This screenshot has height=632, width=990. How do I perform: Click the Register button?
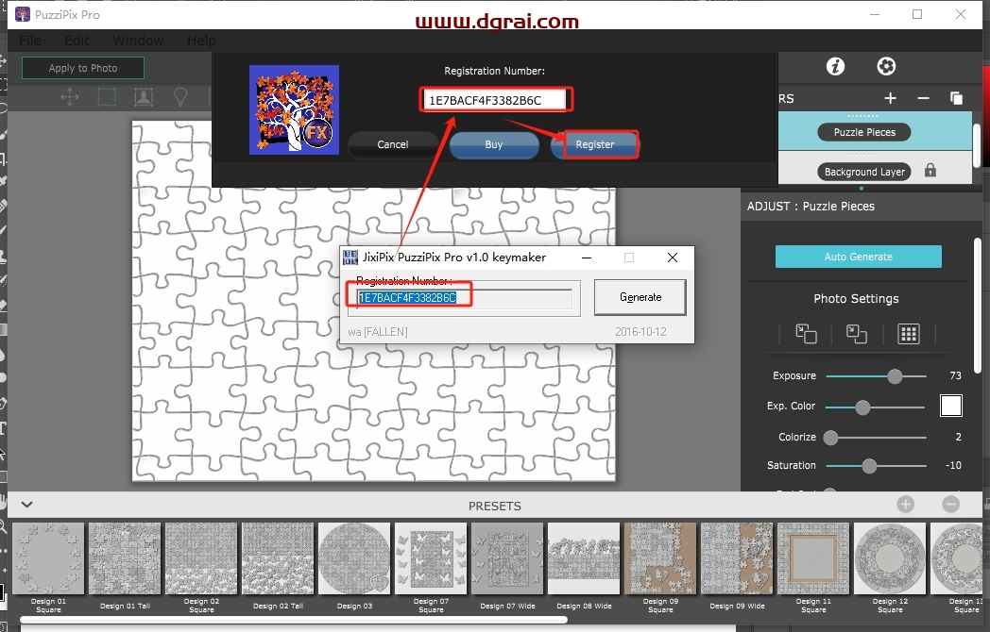595,144
